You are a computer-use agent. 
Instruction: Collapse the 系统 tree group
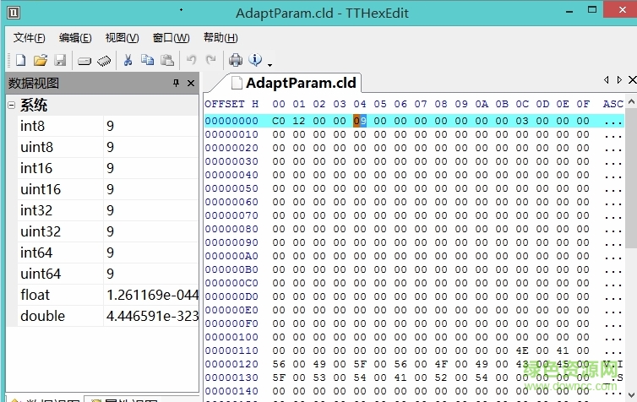(12, 106)
